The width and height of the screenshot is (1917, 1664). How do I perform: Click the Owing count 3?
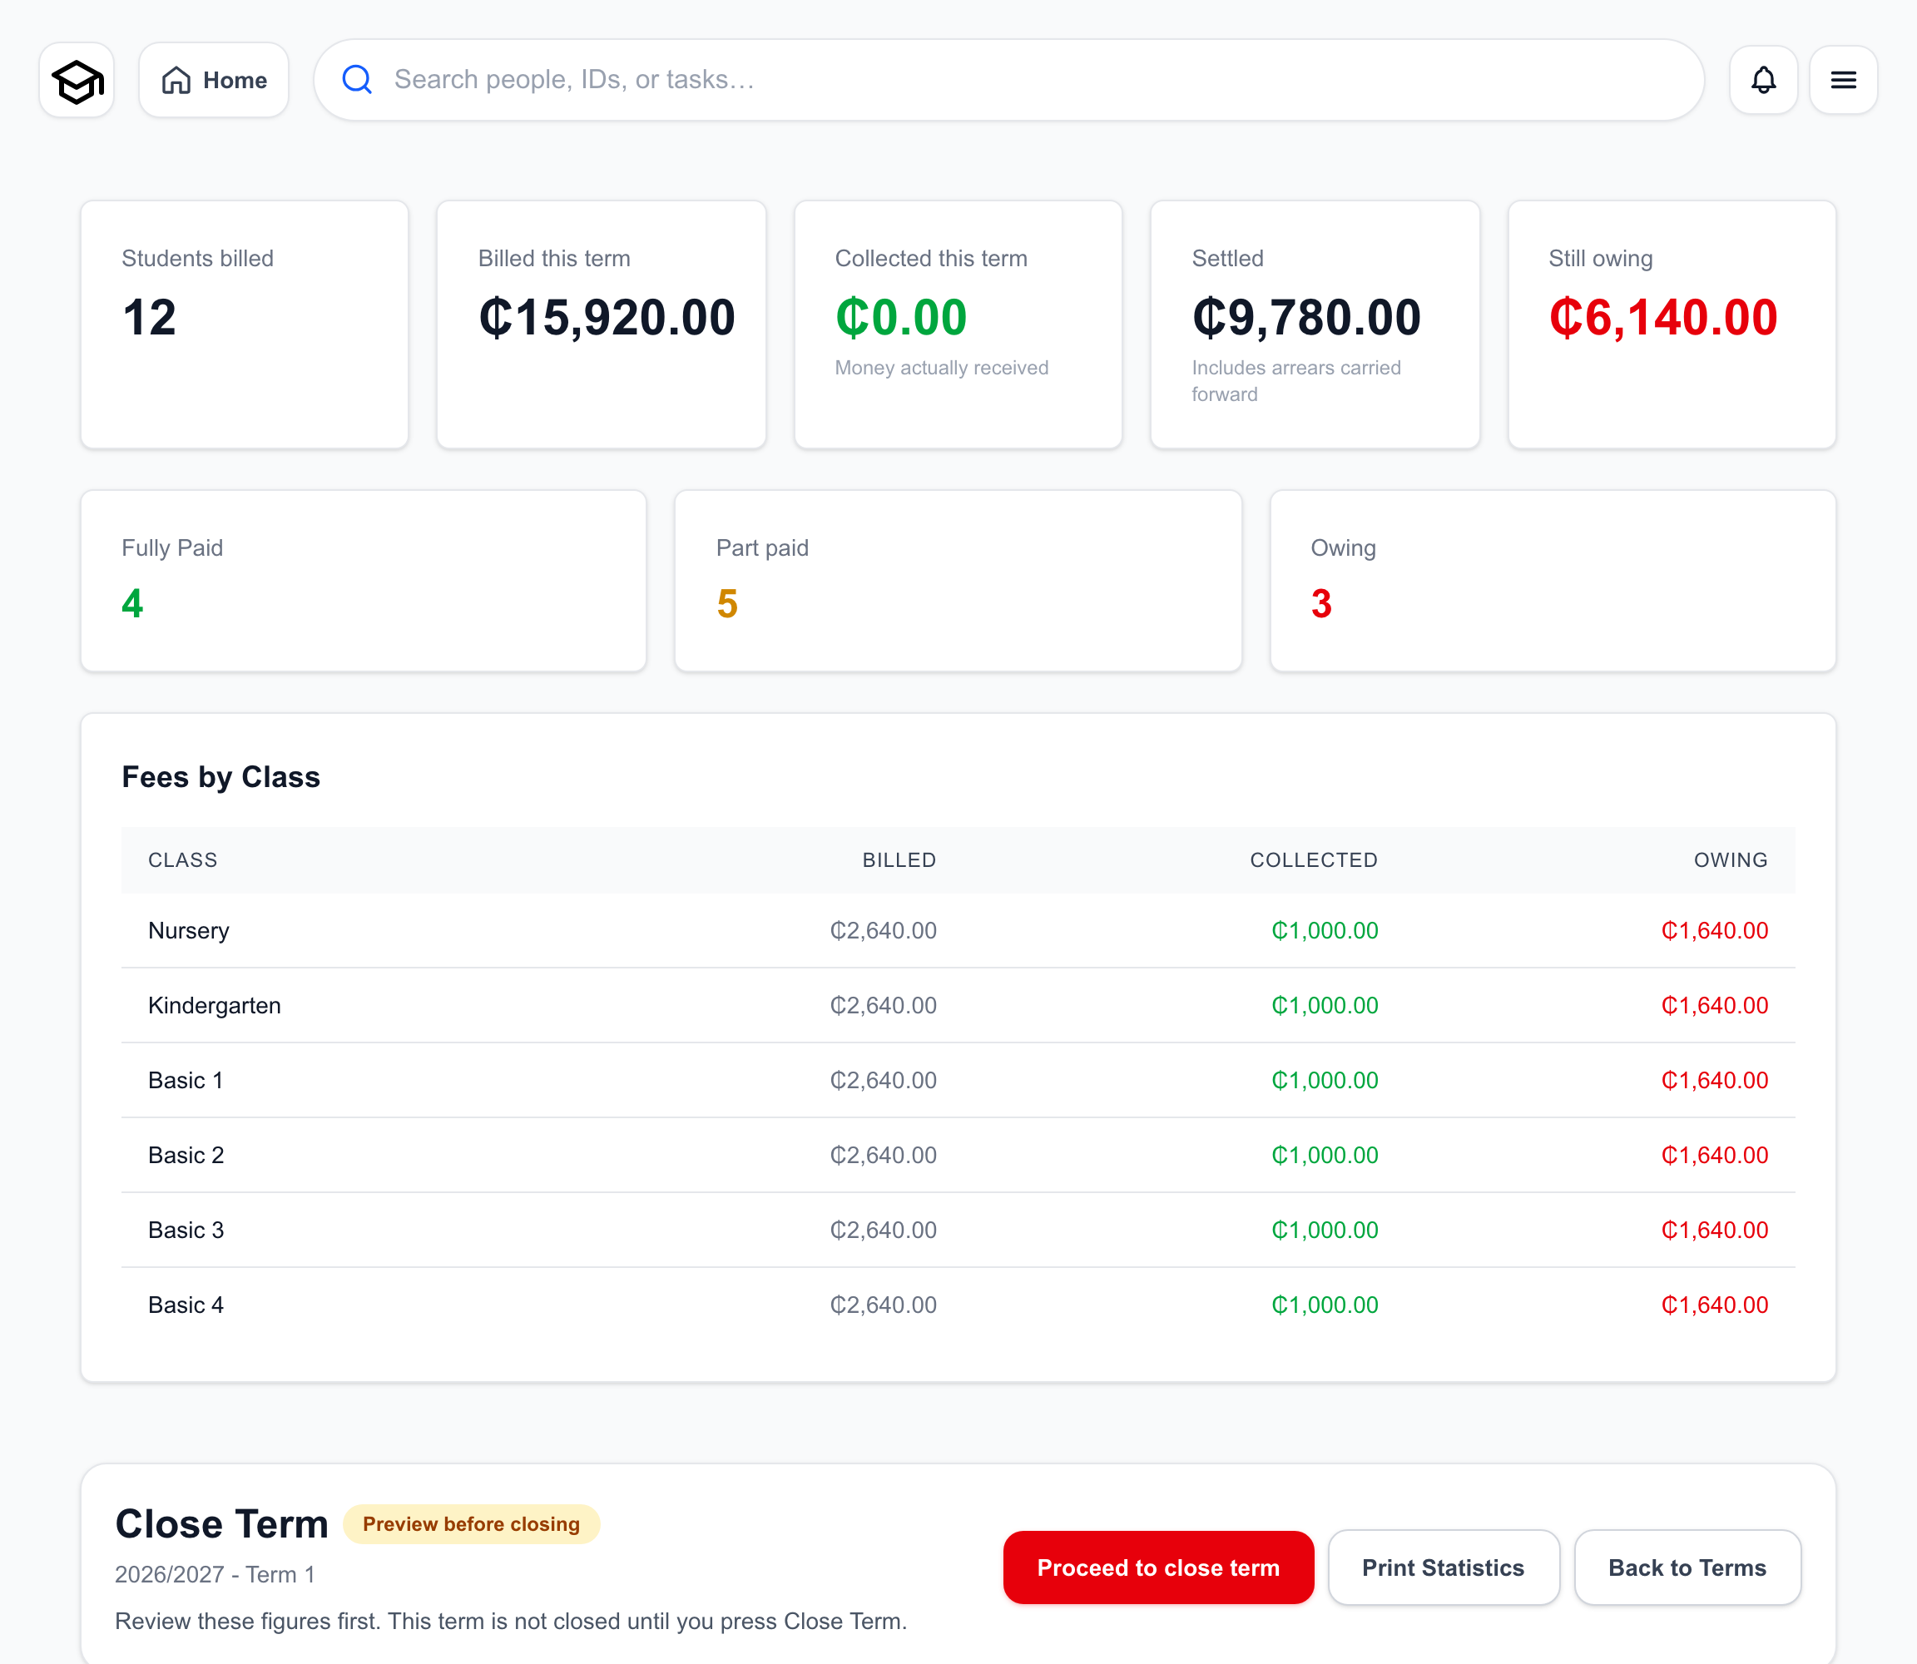coord(1321,603)
